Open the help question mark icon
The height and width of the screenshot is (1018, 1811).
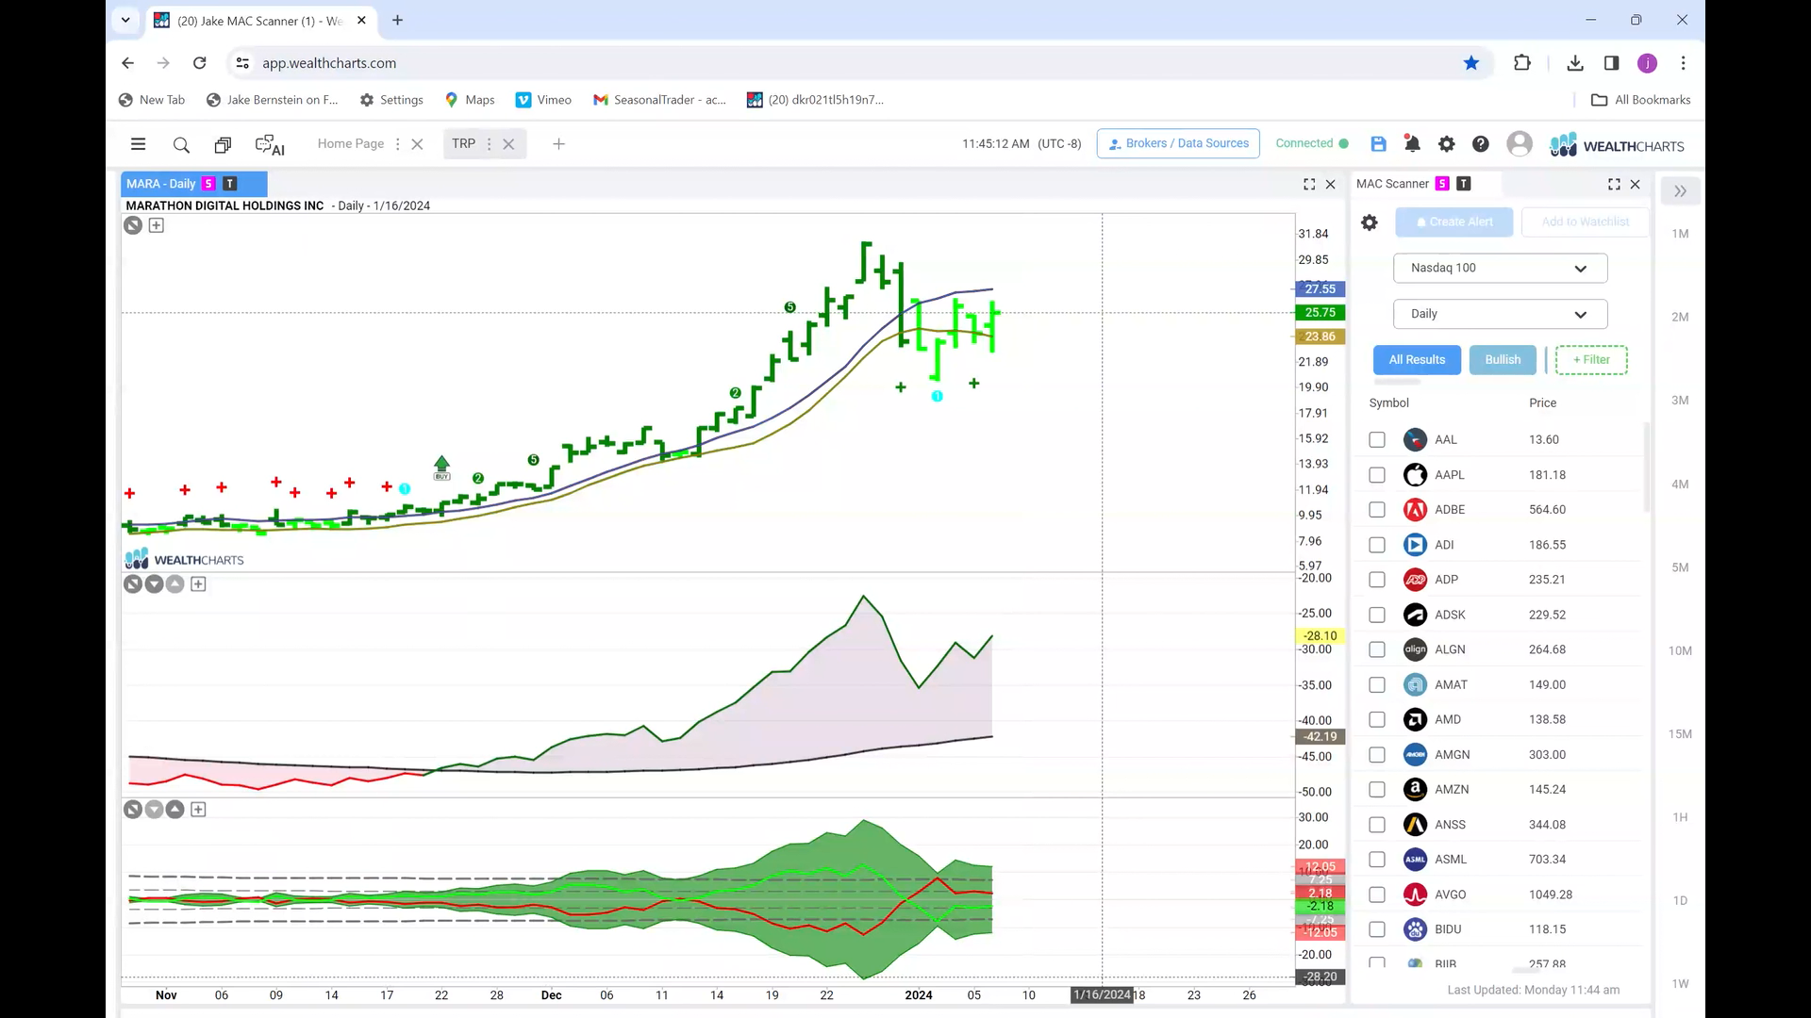pos(1481,144)
